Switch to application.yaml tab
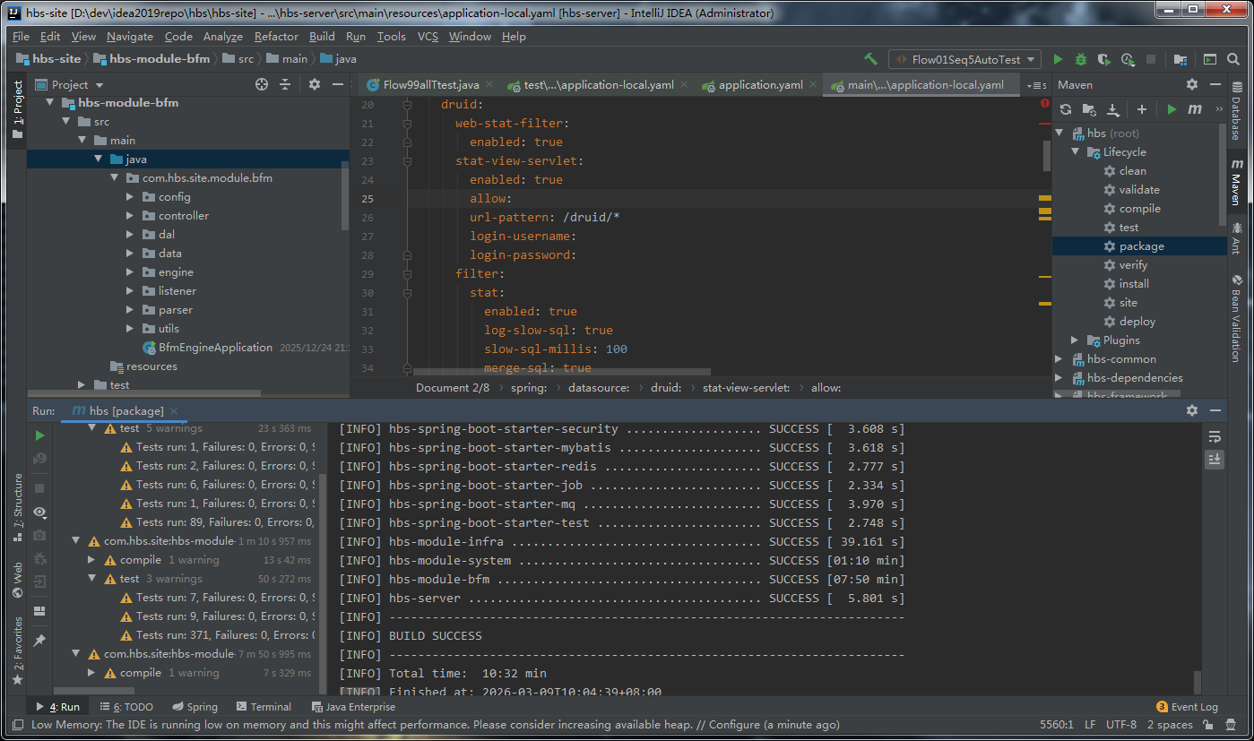Image resolution: width=1254 pixels, height=741 pixels. pyautogui.click(x=760, y=85)
